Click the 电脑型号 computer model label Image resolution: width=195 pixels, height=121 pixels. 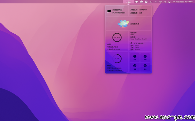coord(134,33)
